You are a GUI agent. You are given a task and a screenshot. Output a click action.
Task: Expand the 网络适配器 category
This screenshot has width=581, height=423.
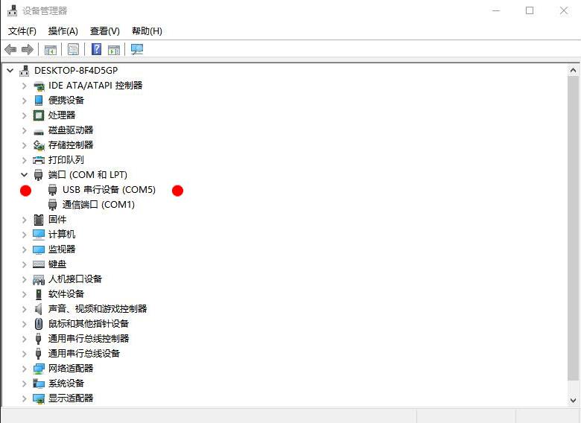(x=25, y=369)
